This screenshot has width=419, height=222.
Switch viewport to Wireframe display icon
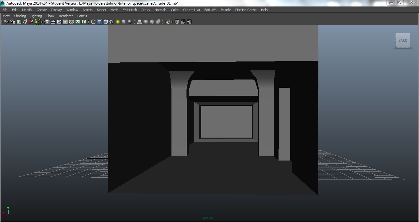point(93,22)
